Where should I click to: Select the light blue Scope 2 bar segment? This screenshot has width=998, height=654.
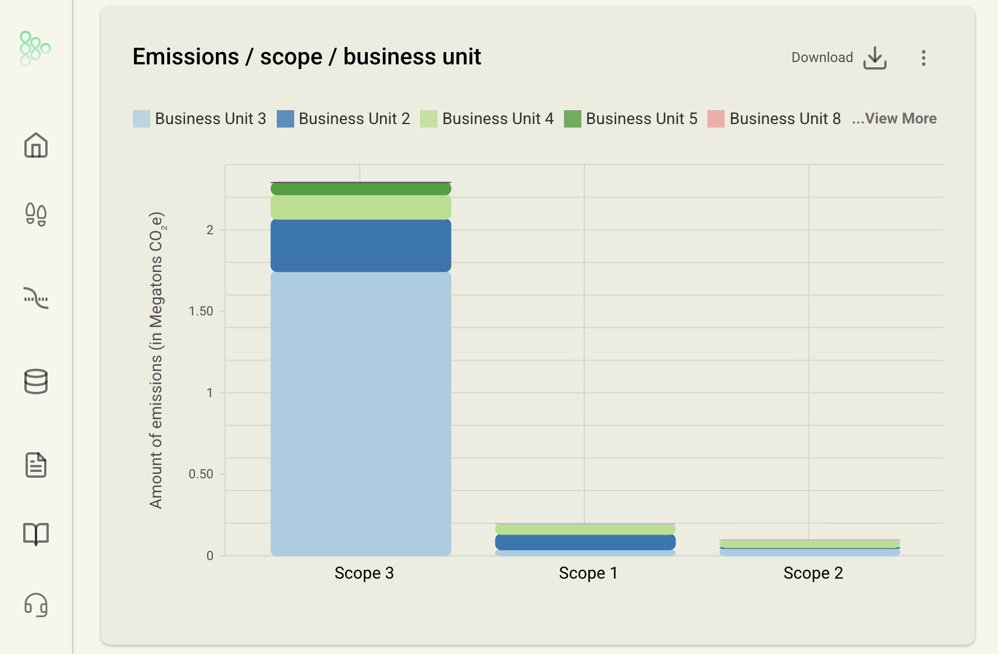coord(810,553)
